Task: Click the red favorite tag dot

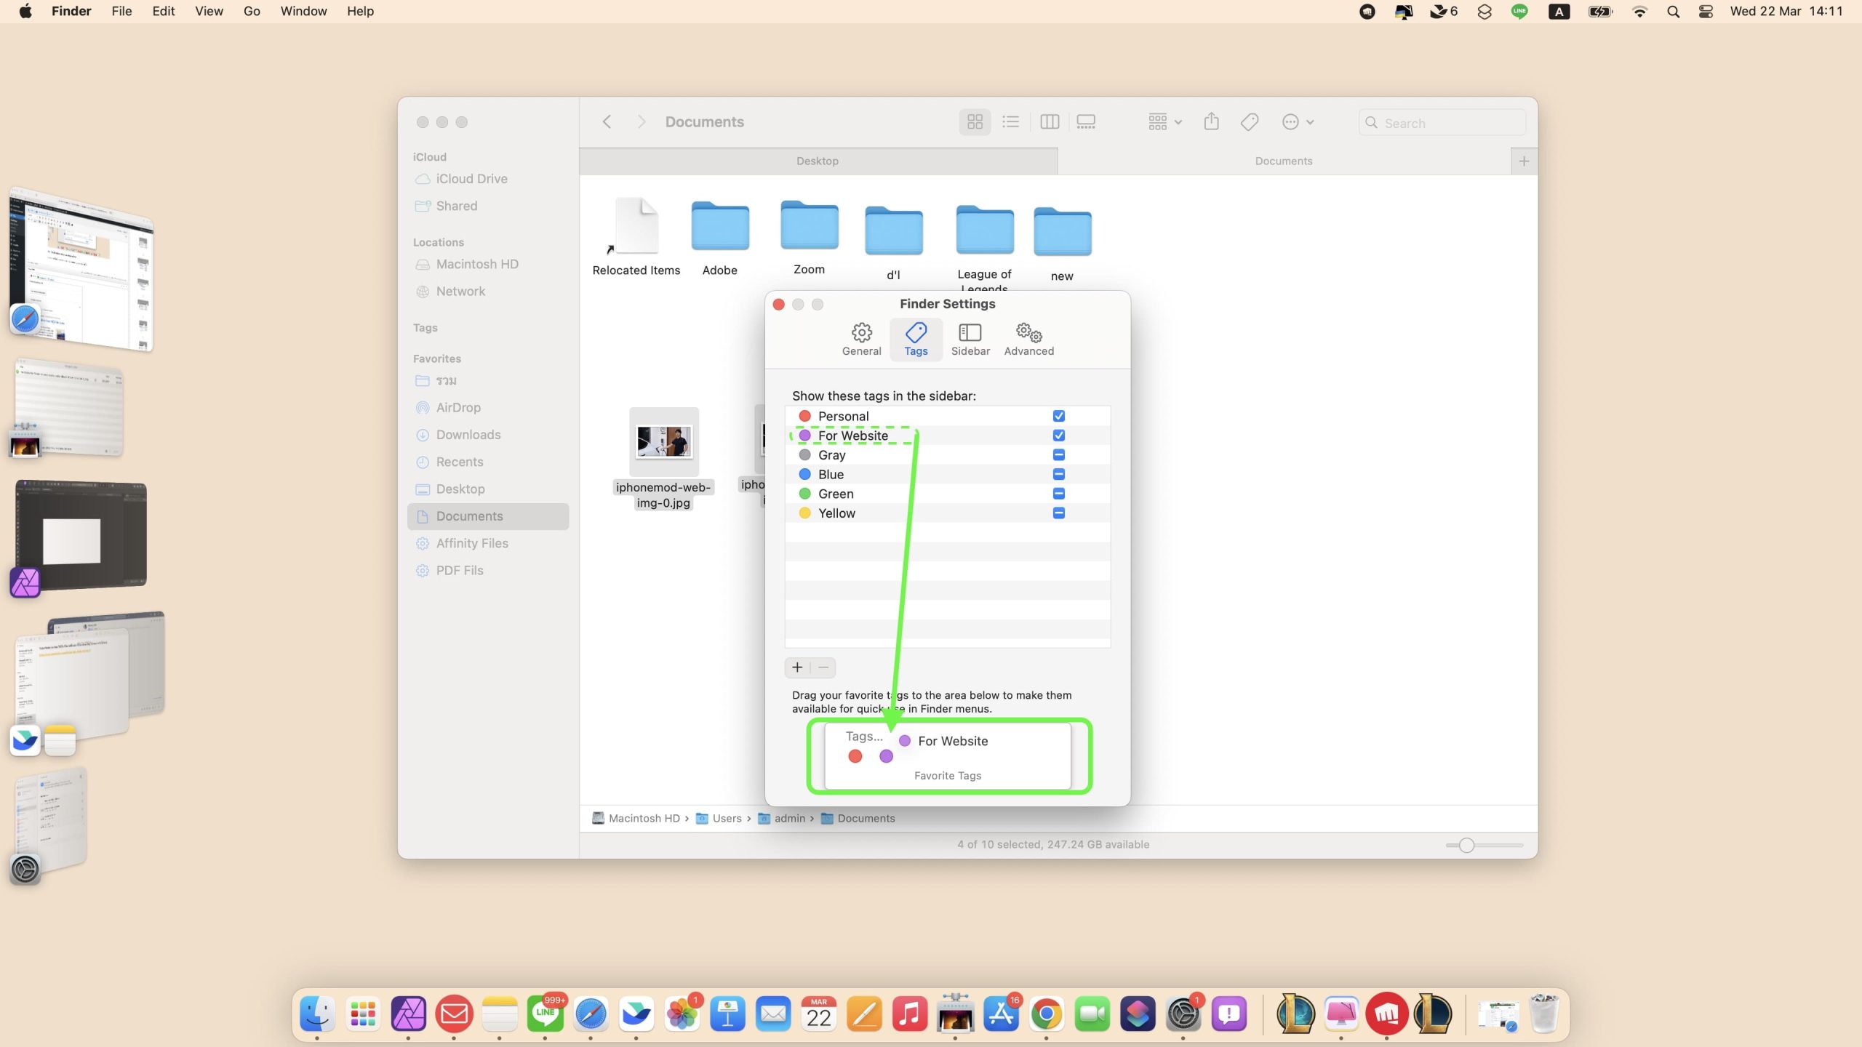Action: coord(855,756)
